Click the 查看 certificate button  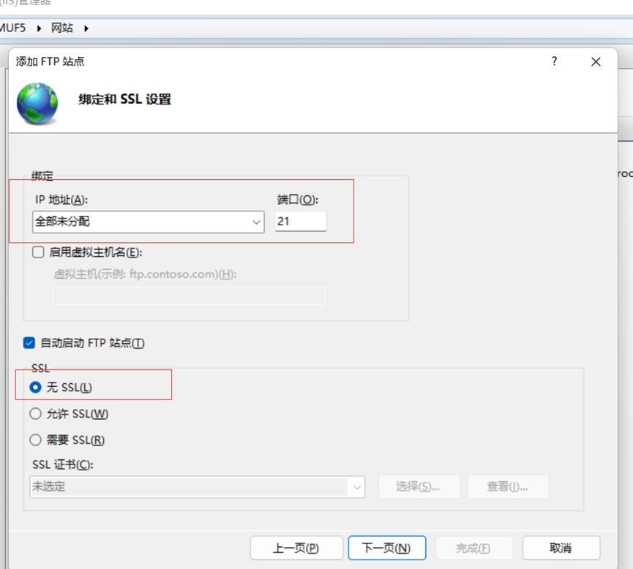[x=508, y=486]
